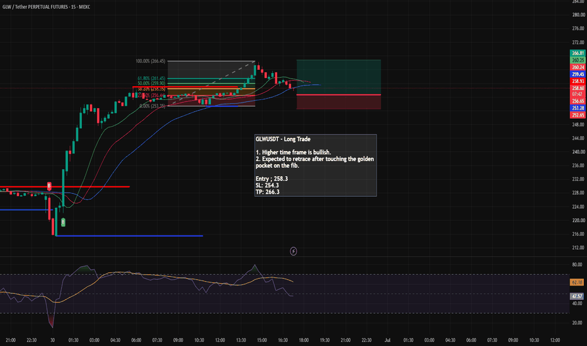587x346 pixels.
Task: Click the lightning bolt event icon
Action: coord(293,252)
